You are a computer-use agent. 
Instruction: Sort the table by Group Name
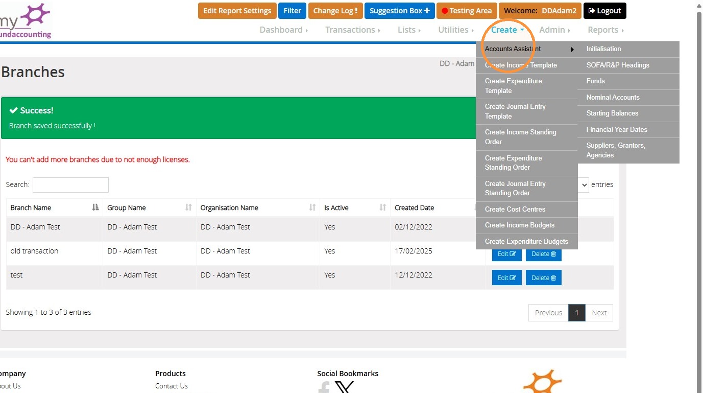pyautogui.click(x=150, y=207)
